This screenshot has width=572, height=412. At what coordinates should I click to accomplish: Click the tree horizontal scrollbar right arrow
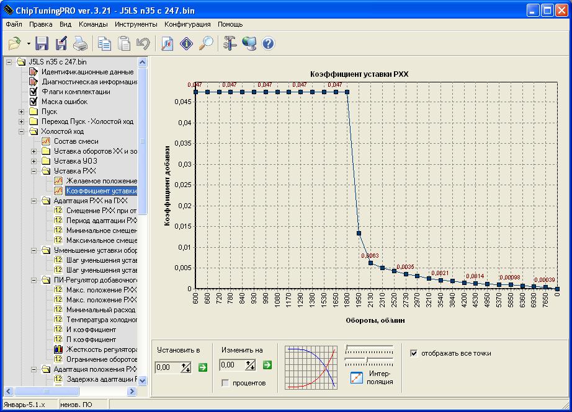(x=132, y=391)
